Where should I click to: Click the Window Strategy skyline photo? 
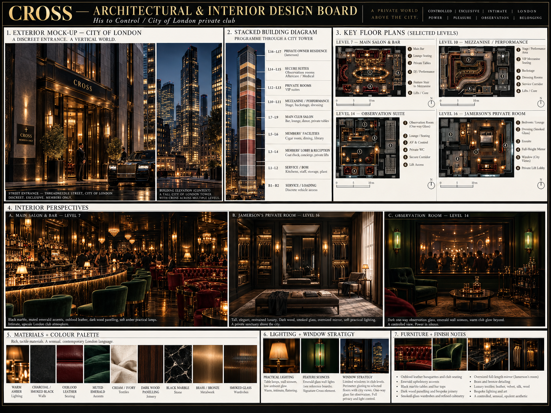pos(364,356)
